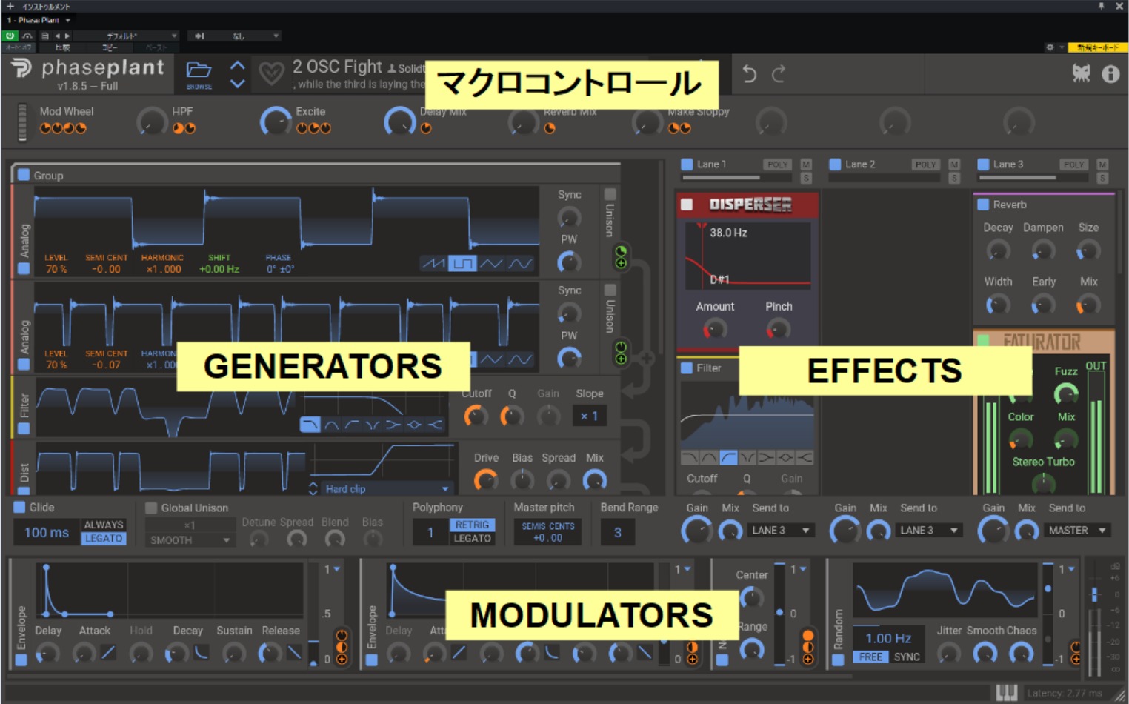Screen dimensions: 1129x704
Task: Click the Mod Wheel slider
Action: click(x=22, y=122)
